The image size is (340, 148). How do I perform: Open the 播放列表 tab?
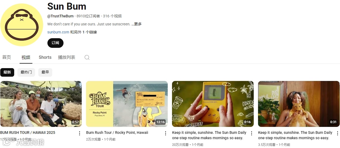(67, 57)
